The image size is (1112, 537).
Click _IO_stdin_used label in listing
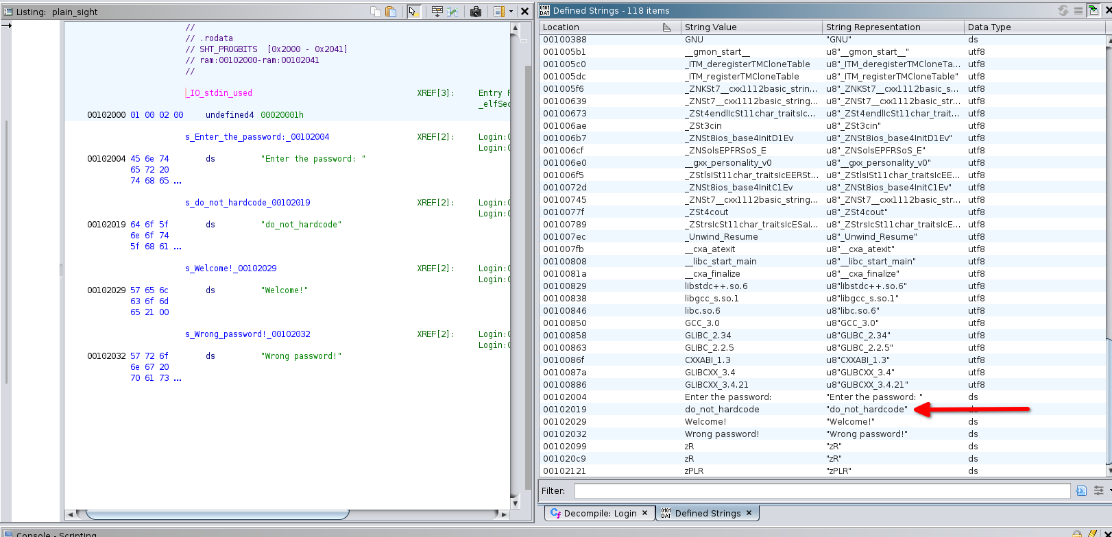pos(219,93)
